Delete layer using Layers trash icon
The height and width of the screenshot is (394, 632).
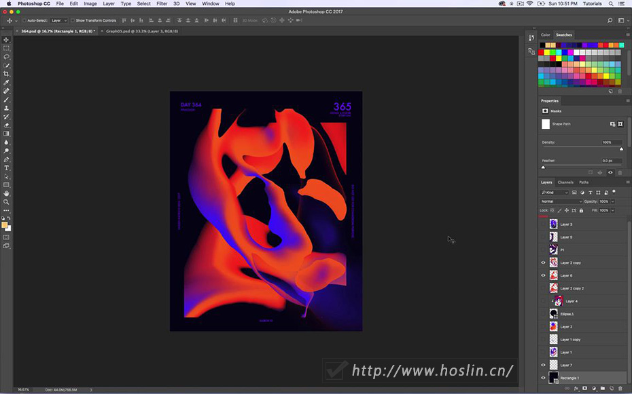[x=620, y=389]
